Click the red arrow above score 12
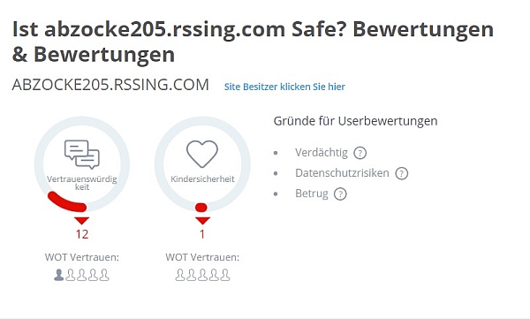The height and width of the screenshot is (319, 530). [x=82, y=221]
